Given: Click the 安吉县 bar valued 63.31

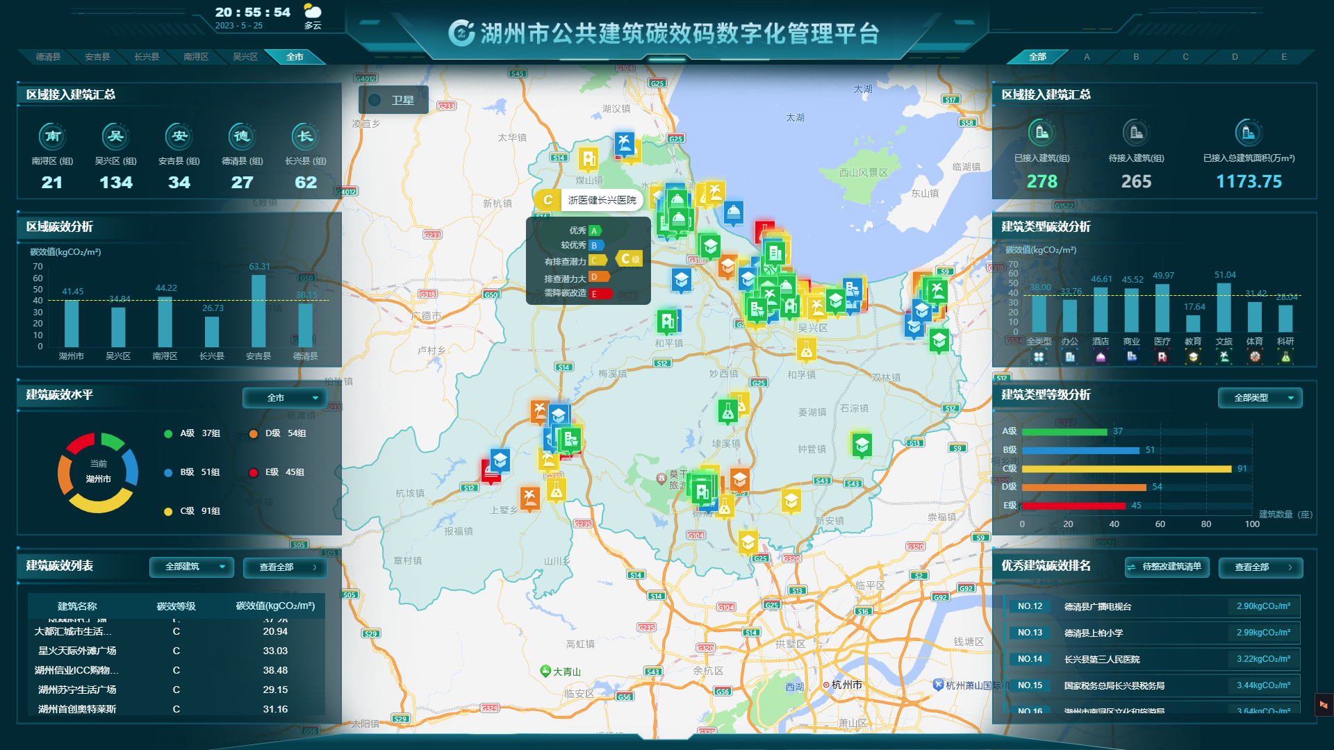Looking at the screenshot, I should 258,311.
